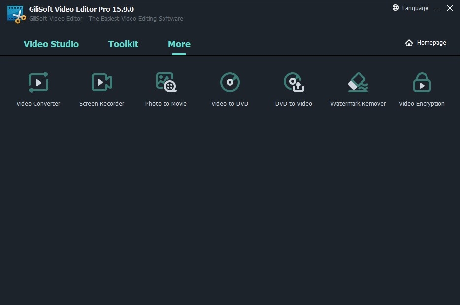Select the More tab
This screenshot has height=305, width=460.
coord(179,44)
